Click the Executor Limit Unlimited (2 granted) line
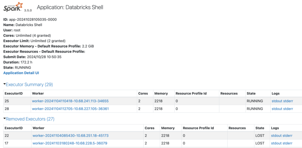The height and width of the screenshot is (148, 302). (x=34, y=41)
